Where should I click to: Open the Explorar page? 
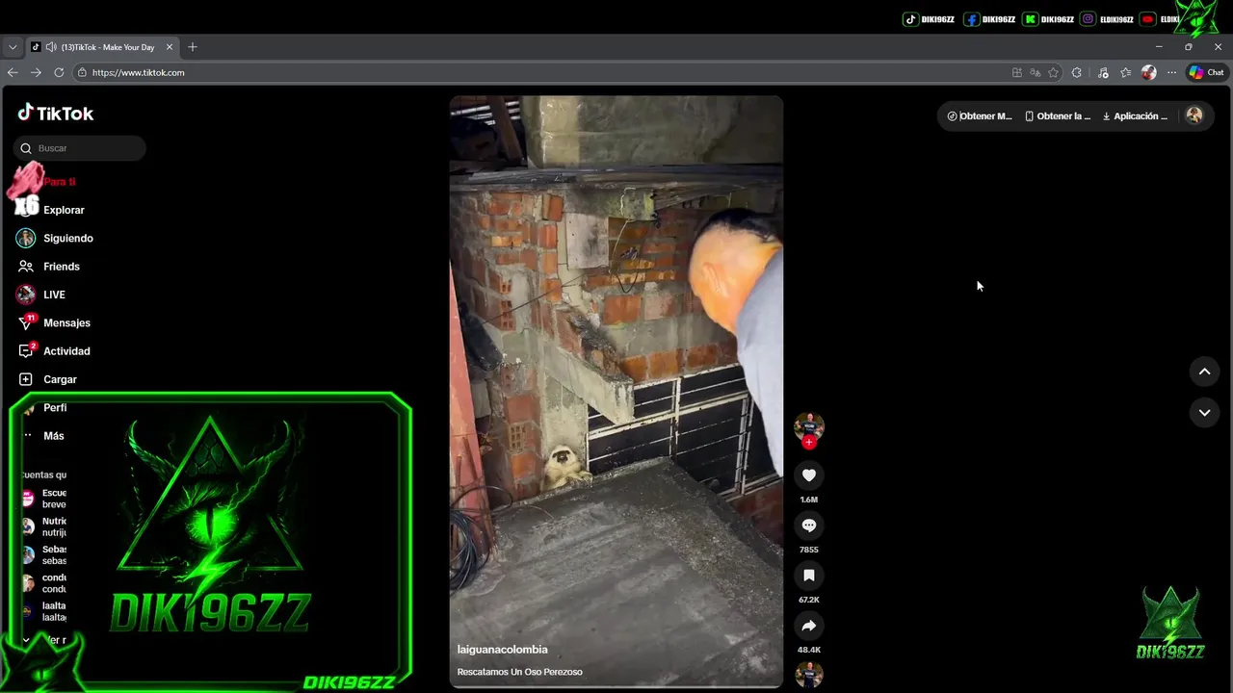64,210
